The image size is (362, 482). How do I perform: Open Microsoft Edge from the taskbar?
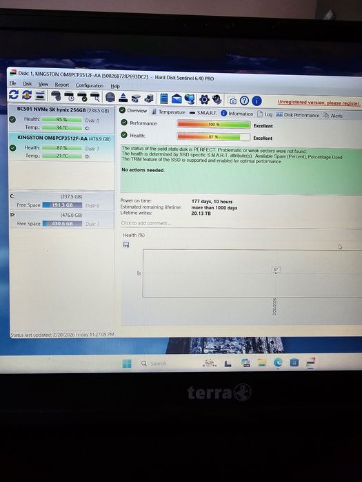click(x=278, y=363)
